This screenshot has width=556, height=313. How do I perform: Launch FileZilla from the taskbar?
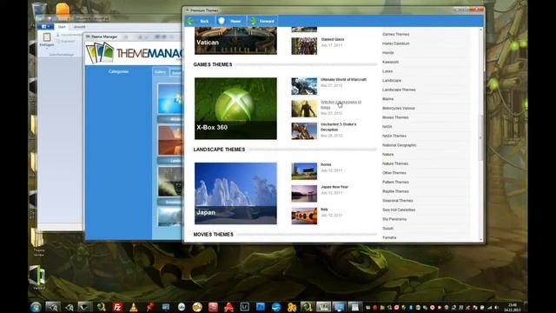117,307
